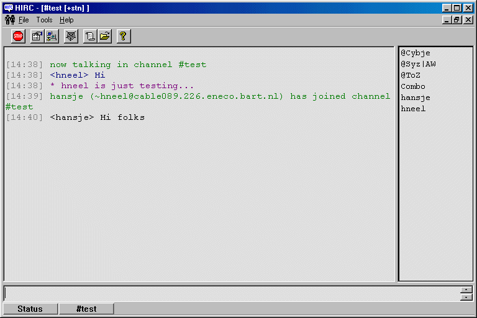Open the File menu
This screenshot has width=477, height=318.
pos(24,20)
